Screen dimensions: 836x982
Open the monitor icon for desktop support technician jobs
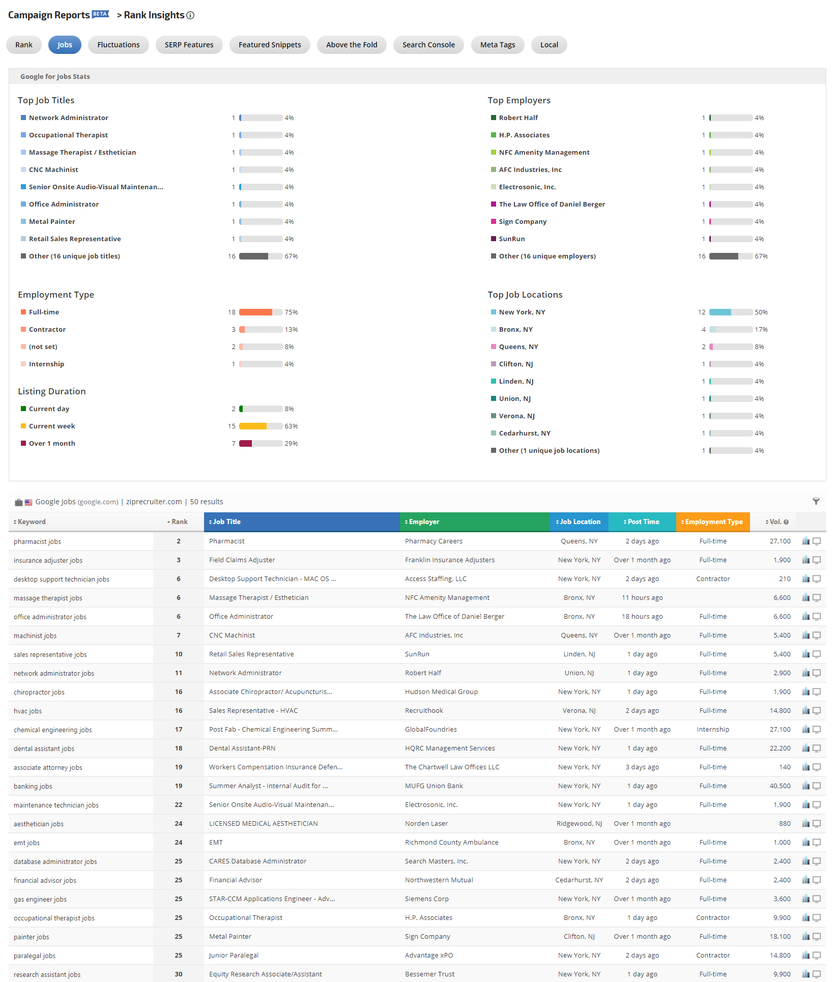tap(817, 579)
